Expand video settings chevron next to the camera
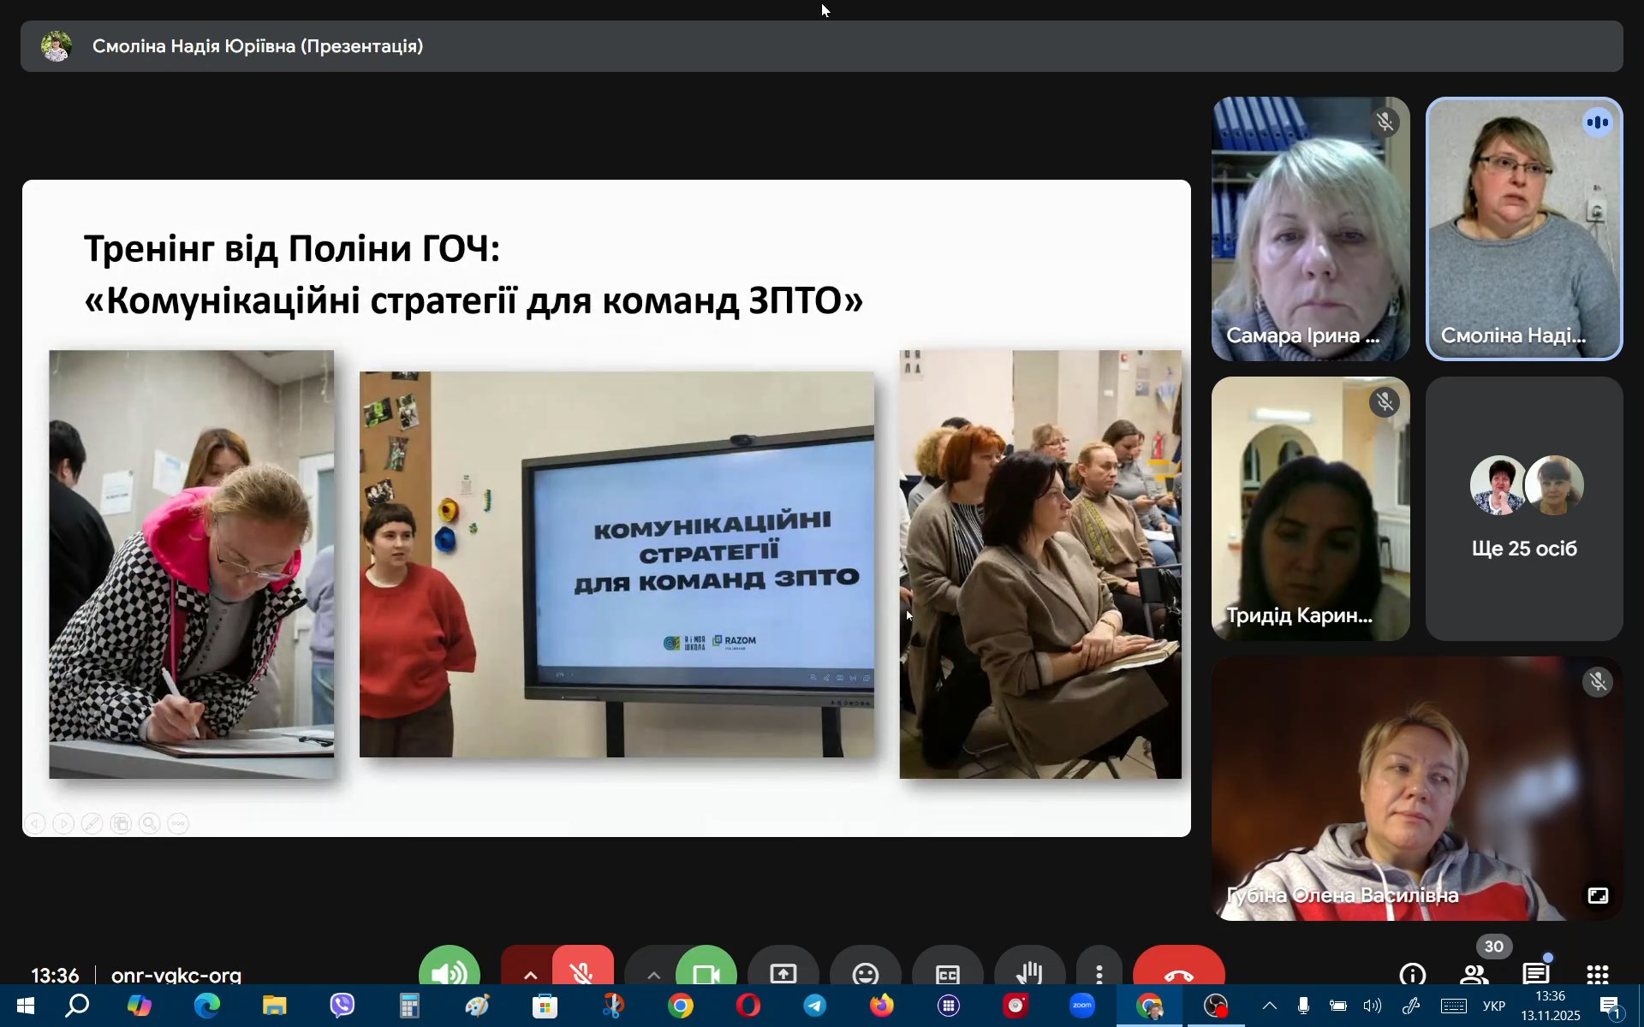The width and height of the screenshot is (1644, 1027). pyautogui.click(x=653, y=974)
